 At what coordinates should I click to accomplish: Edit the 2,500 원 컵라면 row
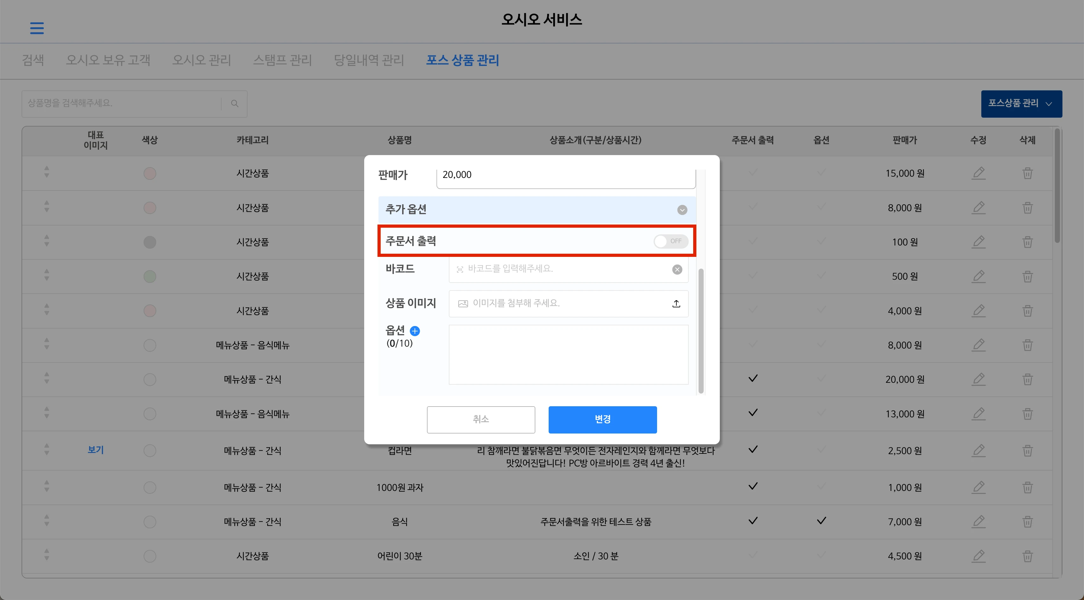[978, 451]
